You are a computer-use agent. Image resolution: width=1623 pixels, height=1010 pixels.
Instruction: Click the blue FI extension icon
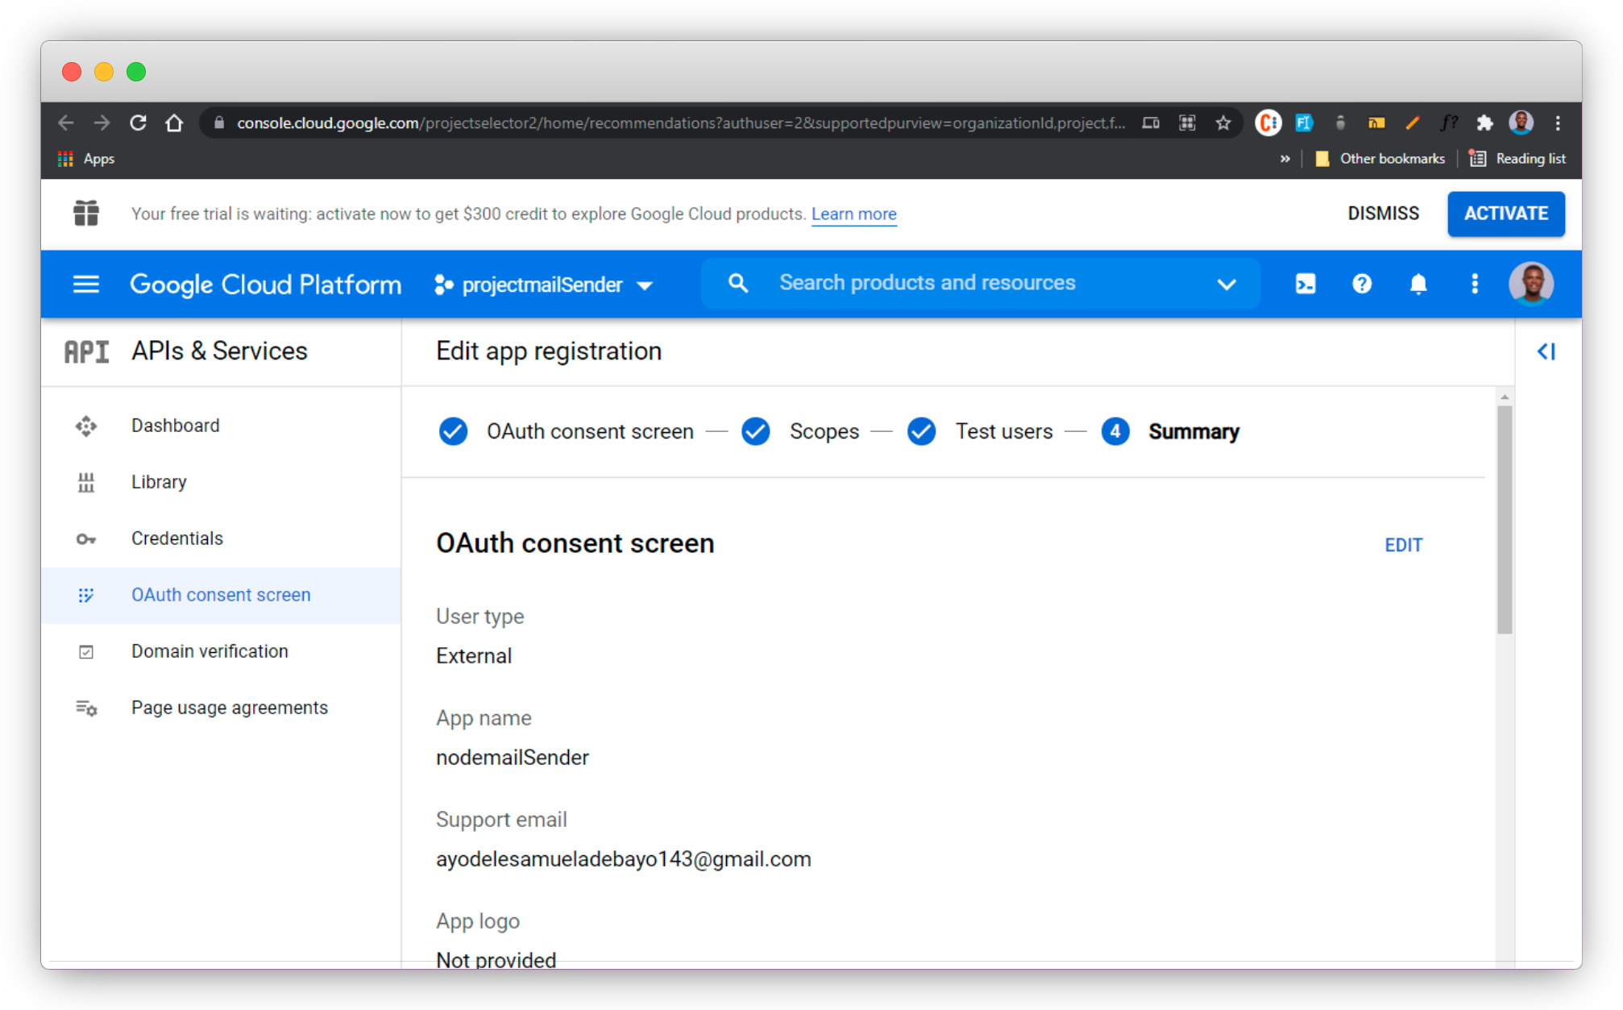coord(1304,123)
